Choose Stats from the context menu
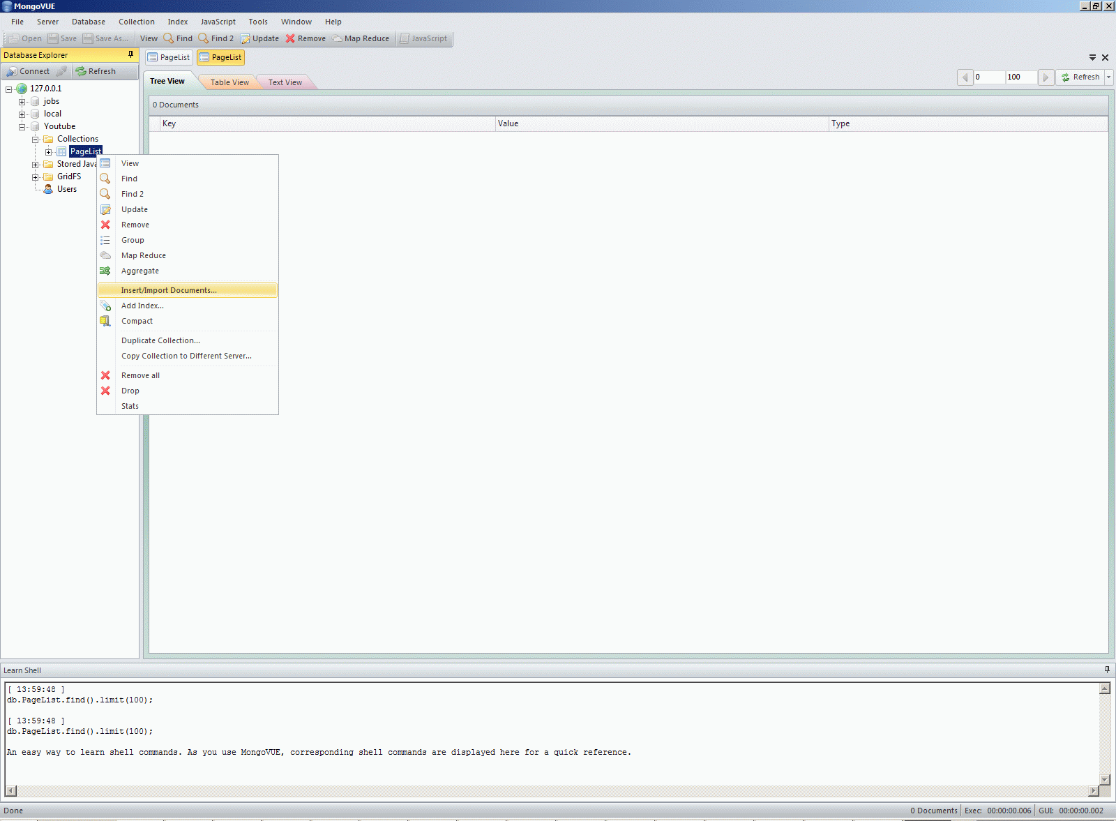 pyautogui.click(x=188, y=406)
